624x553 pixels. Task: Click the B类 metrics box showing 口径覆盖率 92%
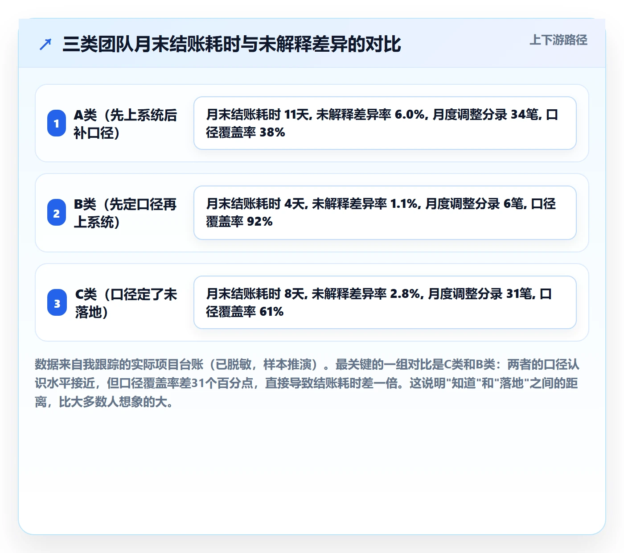tap(385, 213)
